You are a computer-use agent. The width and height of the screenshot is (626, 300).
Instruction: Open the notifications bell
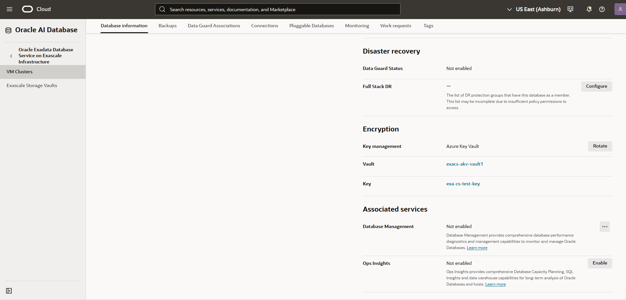click(589, 9)
